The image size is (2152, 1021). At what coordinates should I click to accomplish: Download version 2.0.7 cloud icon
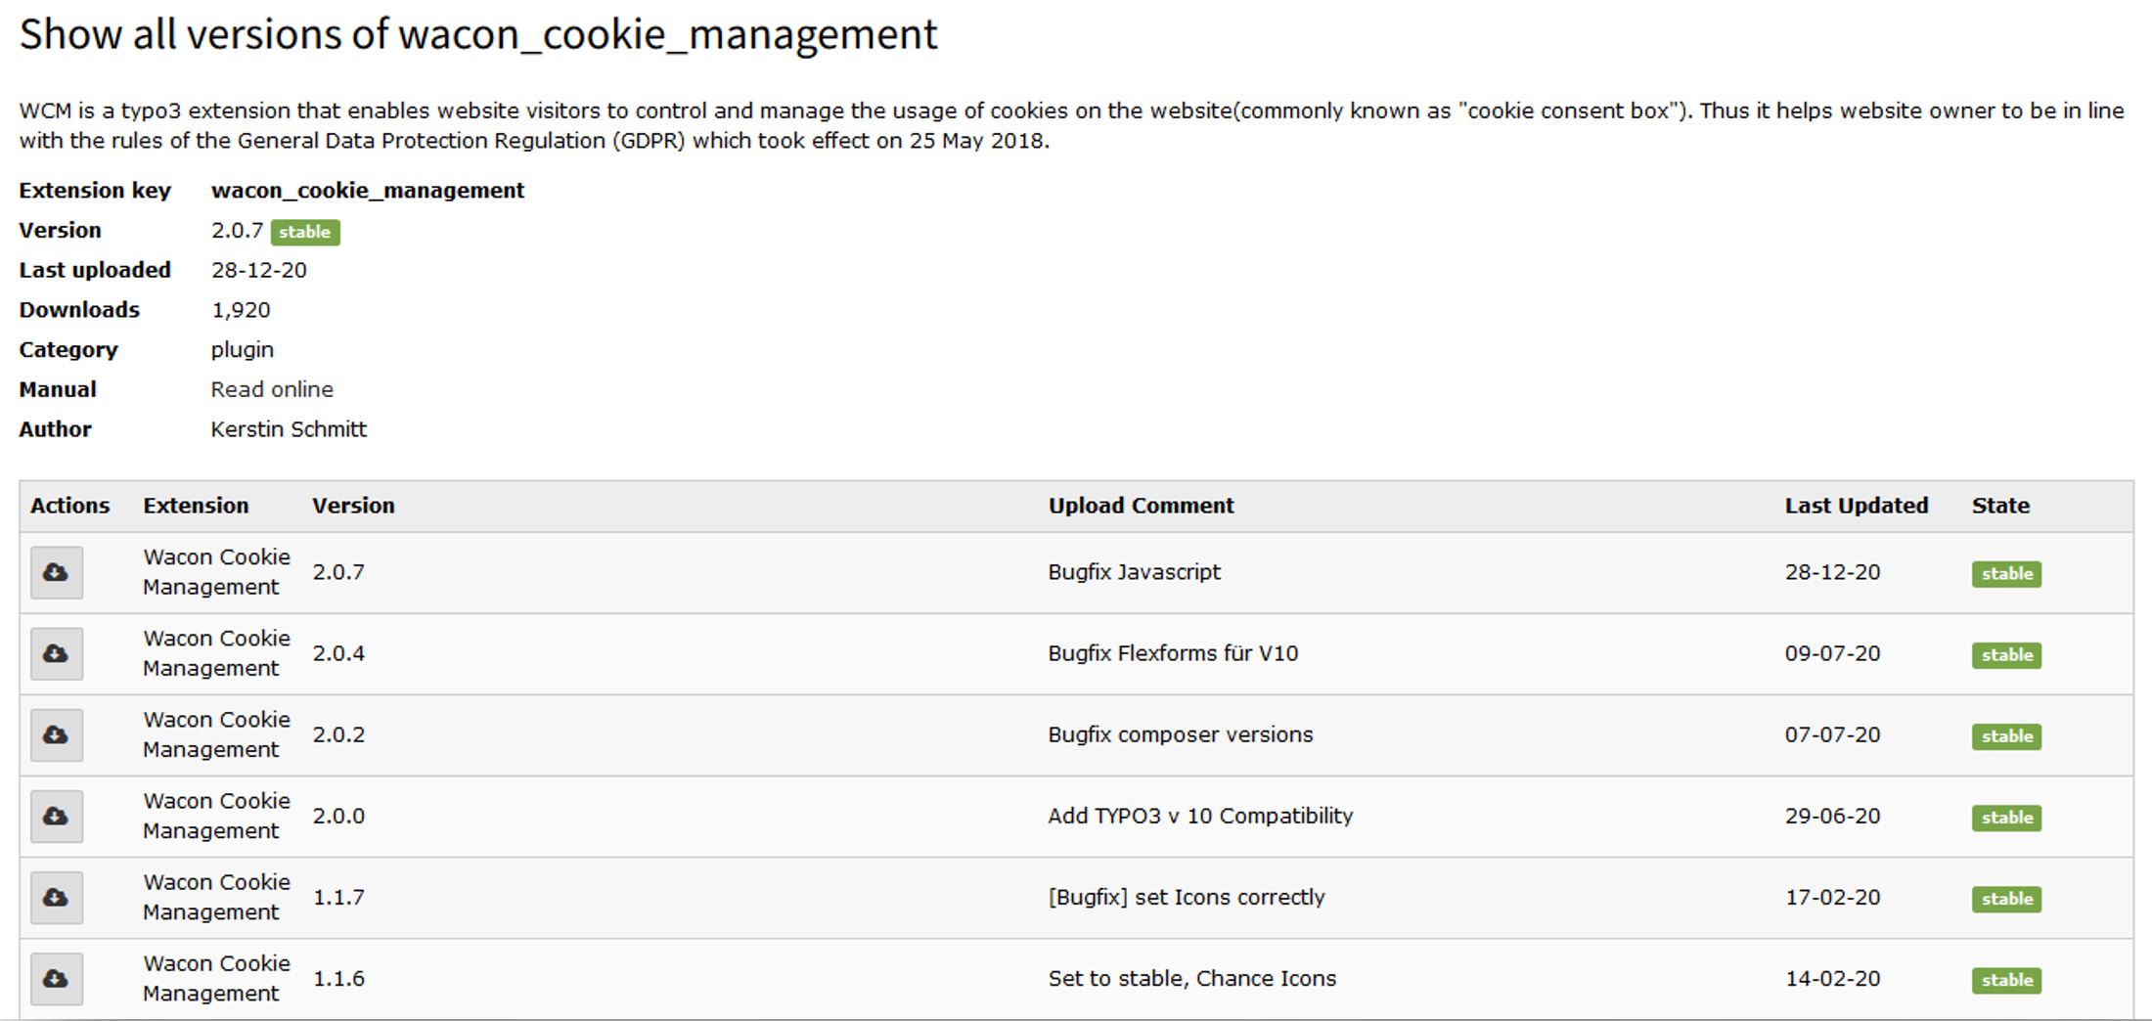tap(57, 573)
